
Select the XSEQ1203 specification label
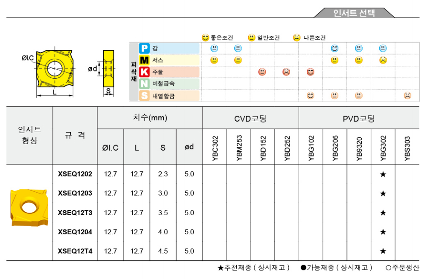click(x=75, y=193)
